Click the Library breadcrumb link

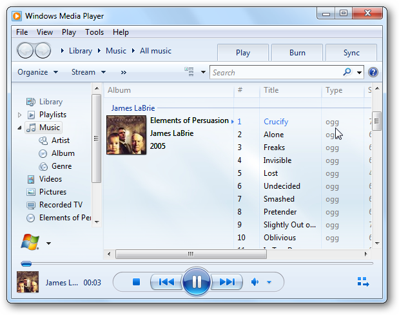pyautogui.click(x=81, y=51)
